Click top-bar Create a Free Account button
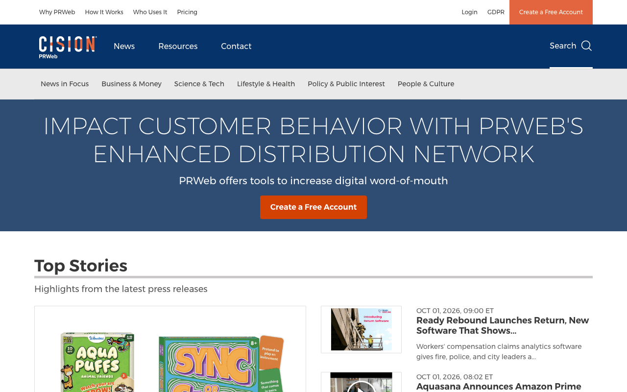The width and height of the screenshot is (627, 392). [x=551, y=12]
